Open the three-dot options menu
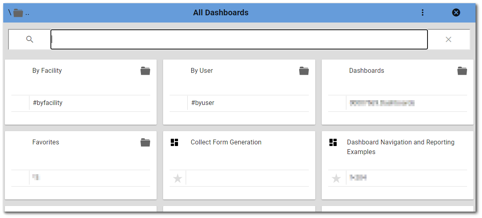 [423, 12]
